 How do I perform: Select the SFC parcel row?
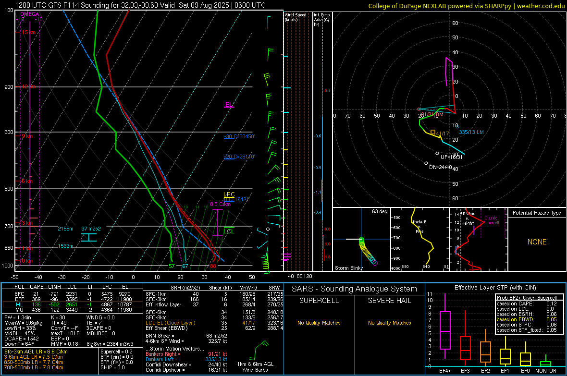[x=73, y=294]
